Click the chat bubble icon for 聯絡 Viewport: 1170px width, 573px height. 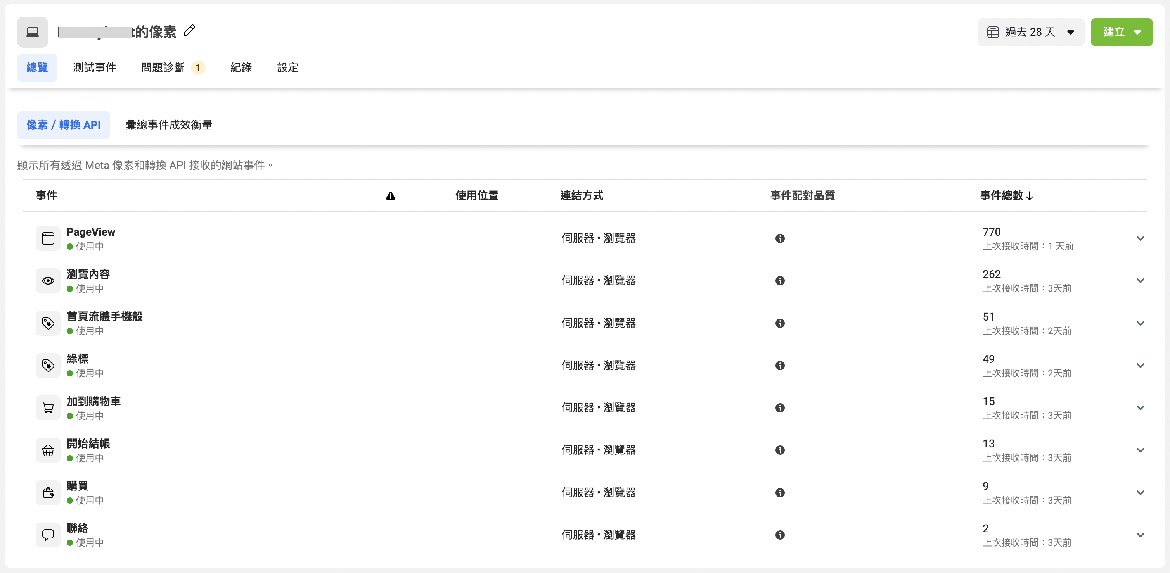tap(48, 535)
